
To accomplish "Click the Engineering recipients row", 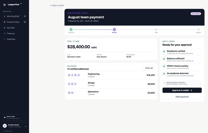I will [111, 75].
